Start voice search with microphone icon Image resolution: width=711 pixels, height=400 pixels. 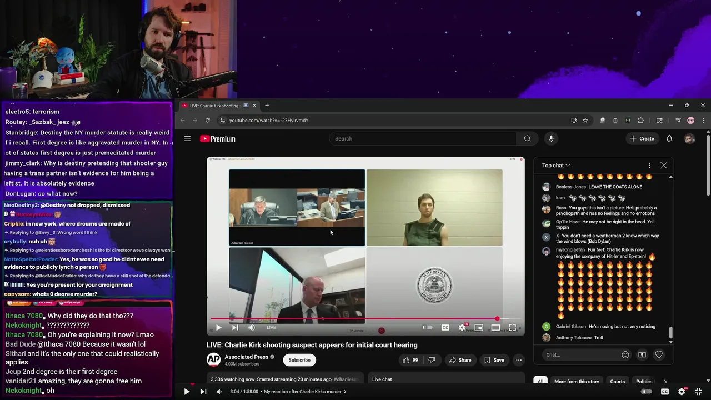point(551,138)
